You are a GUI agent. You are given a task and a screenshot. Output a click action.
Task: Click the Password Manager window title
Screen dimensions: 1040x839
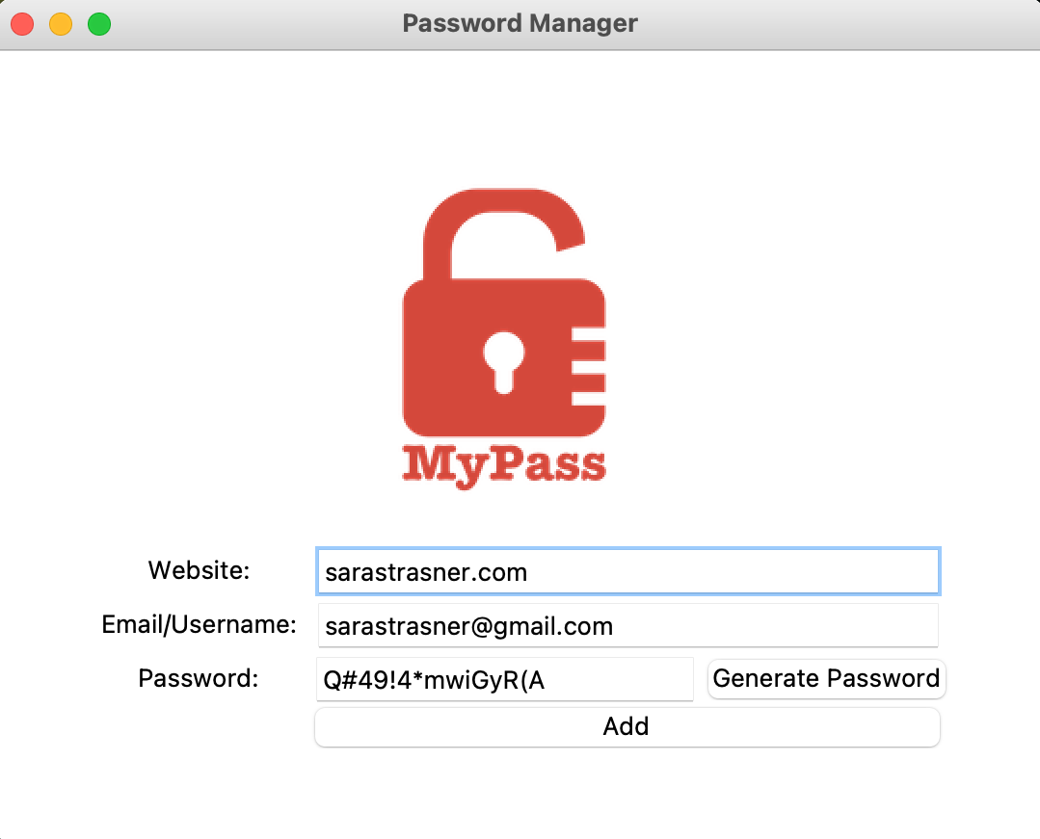(x=520, y=23)
